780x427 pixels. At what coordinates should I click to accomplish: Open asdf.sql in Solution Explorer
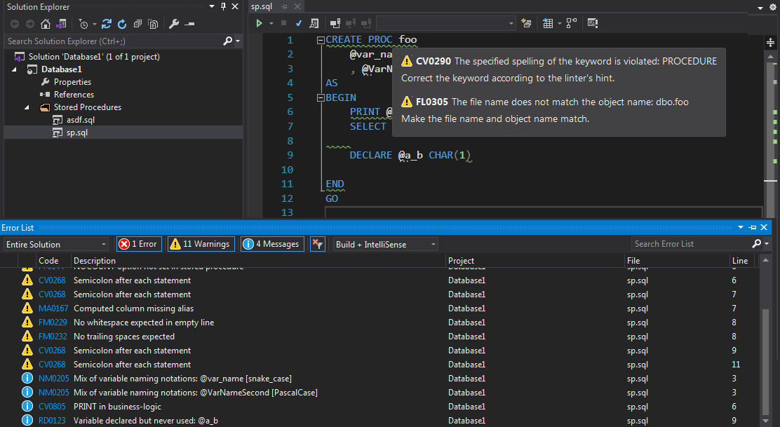[81, 120]
